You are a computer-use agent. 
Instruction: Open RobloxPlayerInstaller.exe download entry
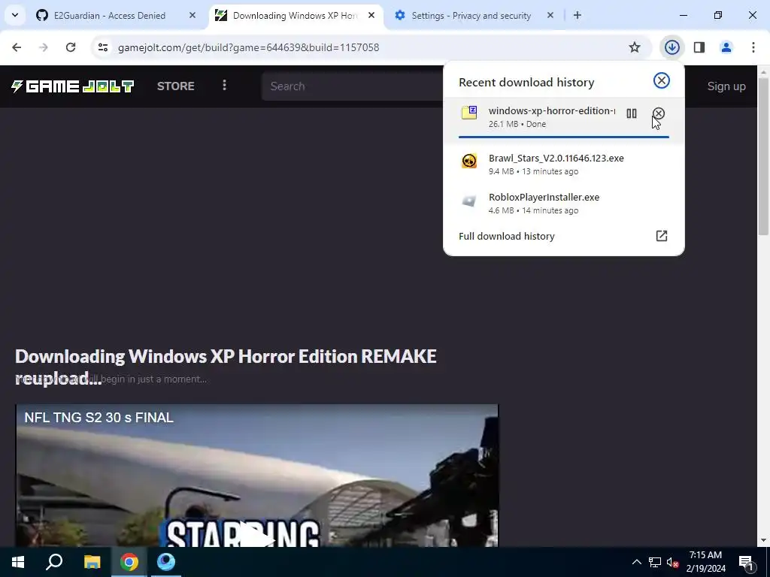click(564, 203)
